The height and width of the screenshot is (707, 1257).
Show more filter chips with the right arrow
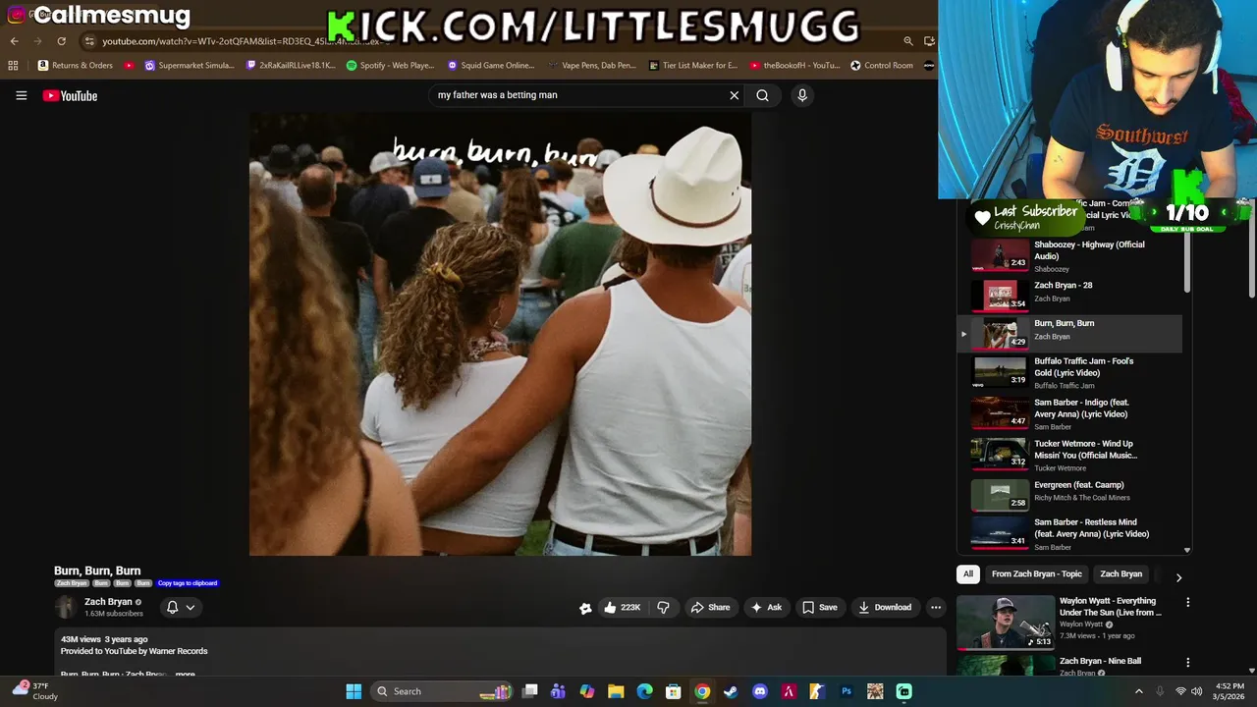[x=1178, y=577]
